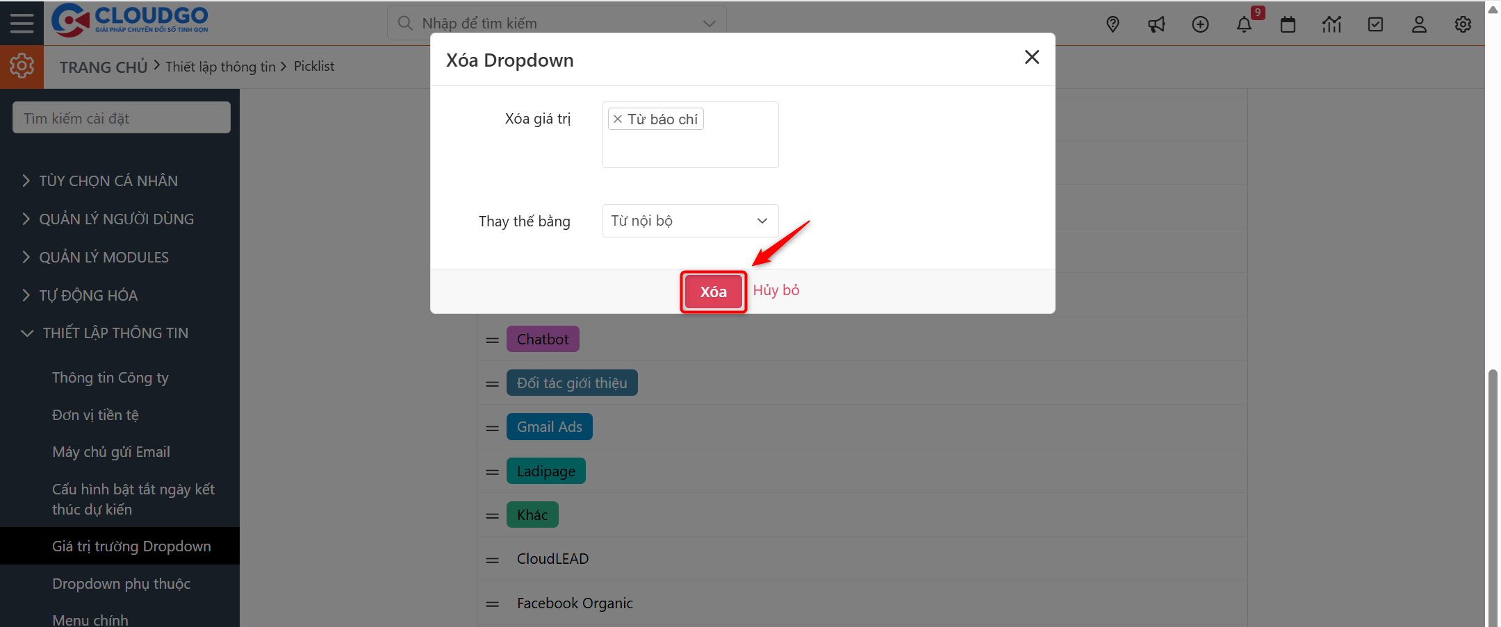Click the megaphone announcements icon
This screenshot has width=1501, height=627.
click(1156, 24)
